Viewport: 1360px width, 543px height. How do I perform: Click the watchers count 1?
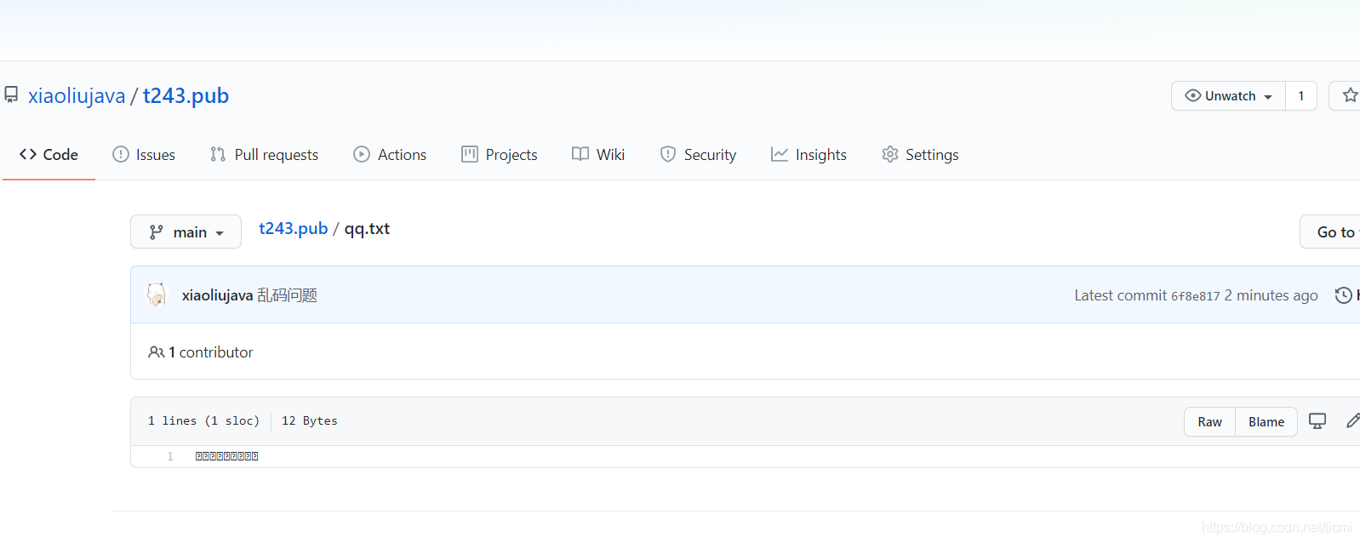1301,96
